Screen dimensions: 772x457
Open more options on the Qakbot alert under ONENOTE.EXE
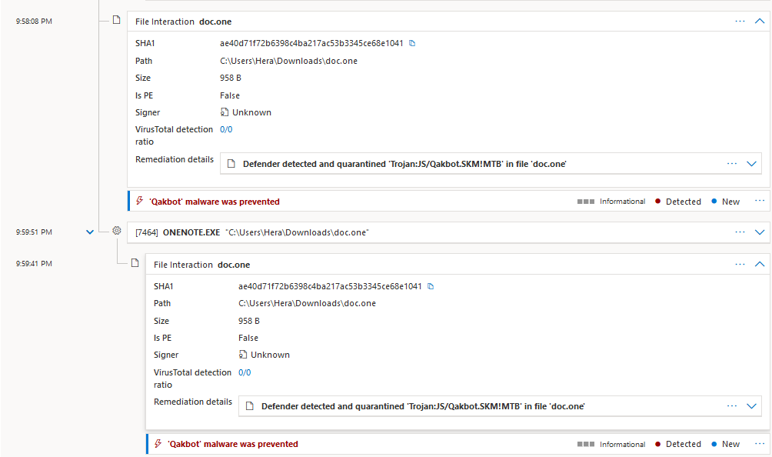(760, 444)
